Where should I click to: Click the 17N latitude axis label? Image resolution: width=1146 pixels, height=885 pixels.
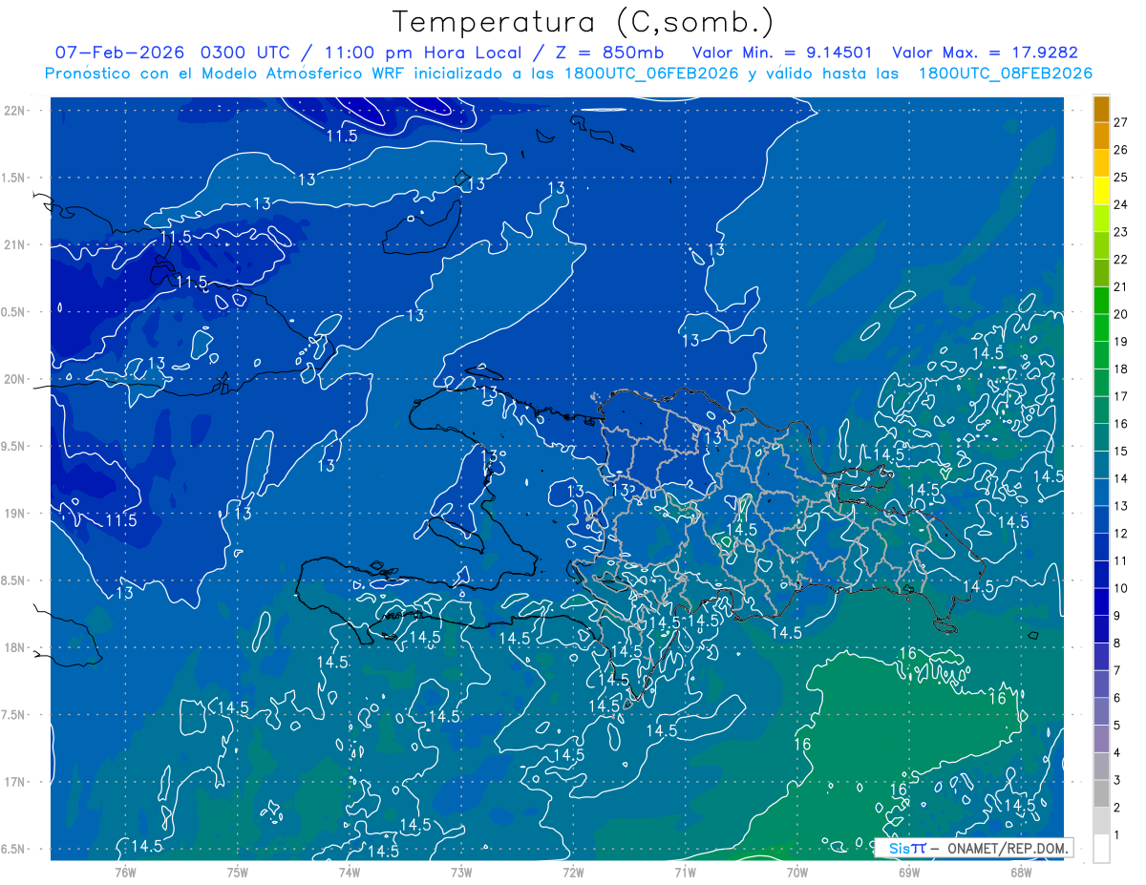15,782
